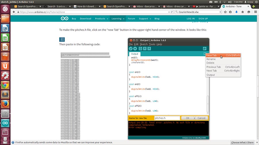
Task: Switch to Arduino IDE launcher icon
Action: click(5, 123)
